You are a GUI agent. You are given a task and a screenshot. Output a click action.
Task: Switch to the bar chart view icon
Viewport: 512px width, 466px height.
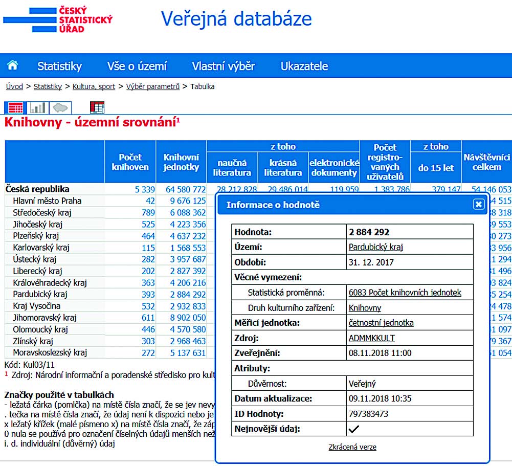37,107
